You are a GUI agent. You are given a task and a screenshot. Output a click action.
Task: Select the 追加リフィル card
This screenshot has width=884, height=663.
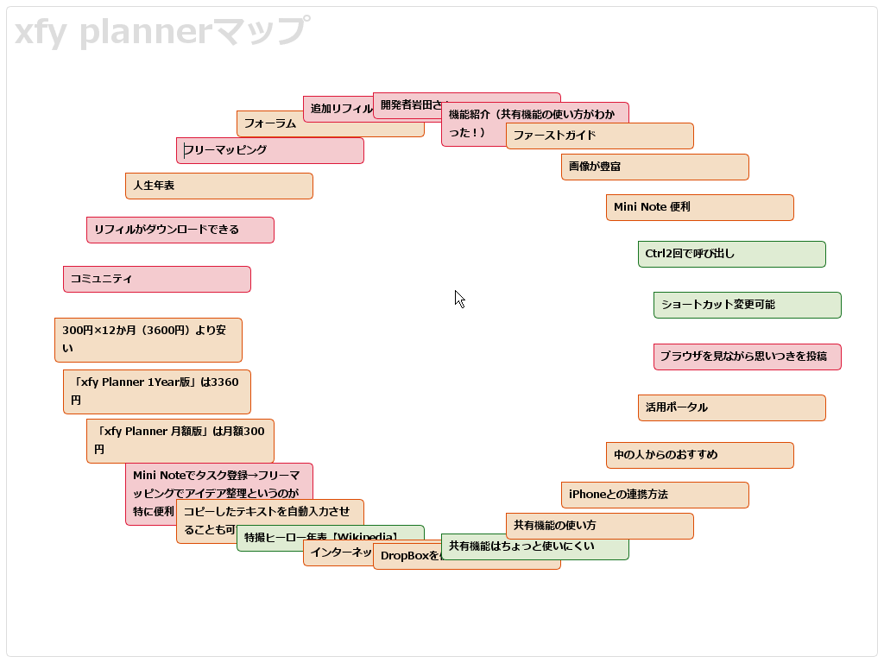(338, 109)
